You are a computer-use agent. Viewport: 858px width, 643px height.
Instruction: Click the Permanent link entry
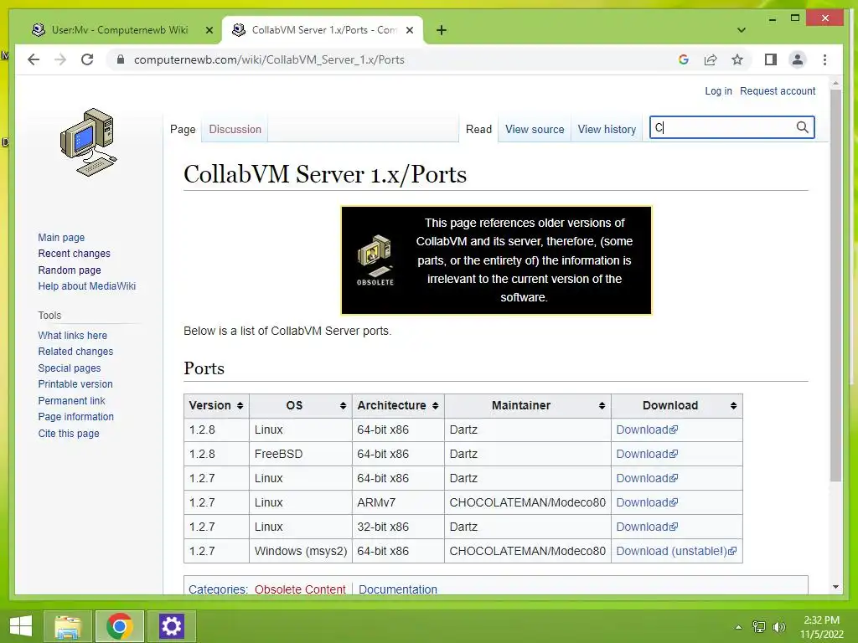pos(71,400)
